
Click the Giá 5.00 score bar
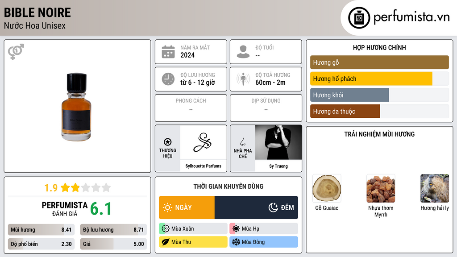point(113,244)
